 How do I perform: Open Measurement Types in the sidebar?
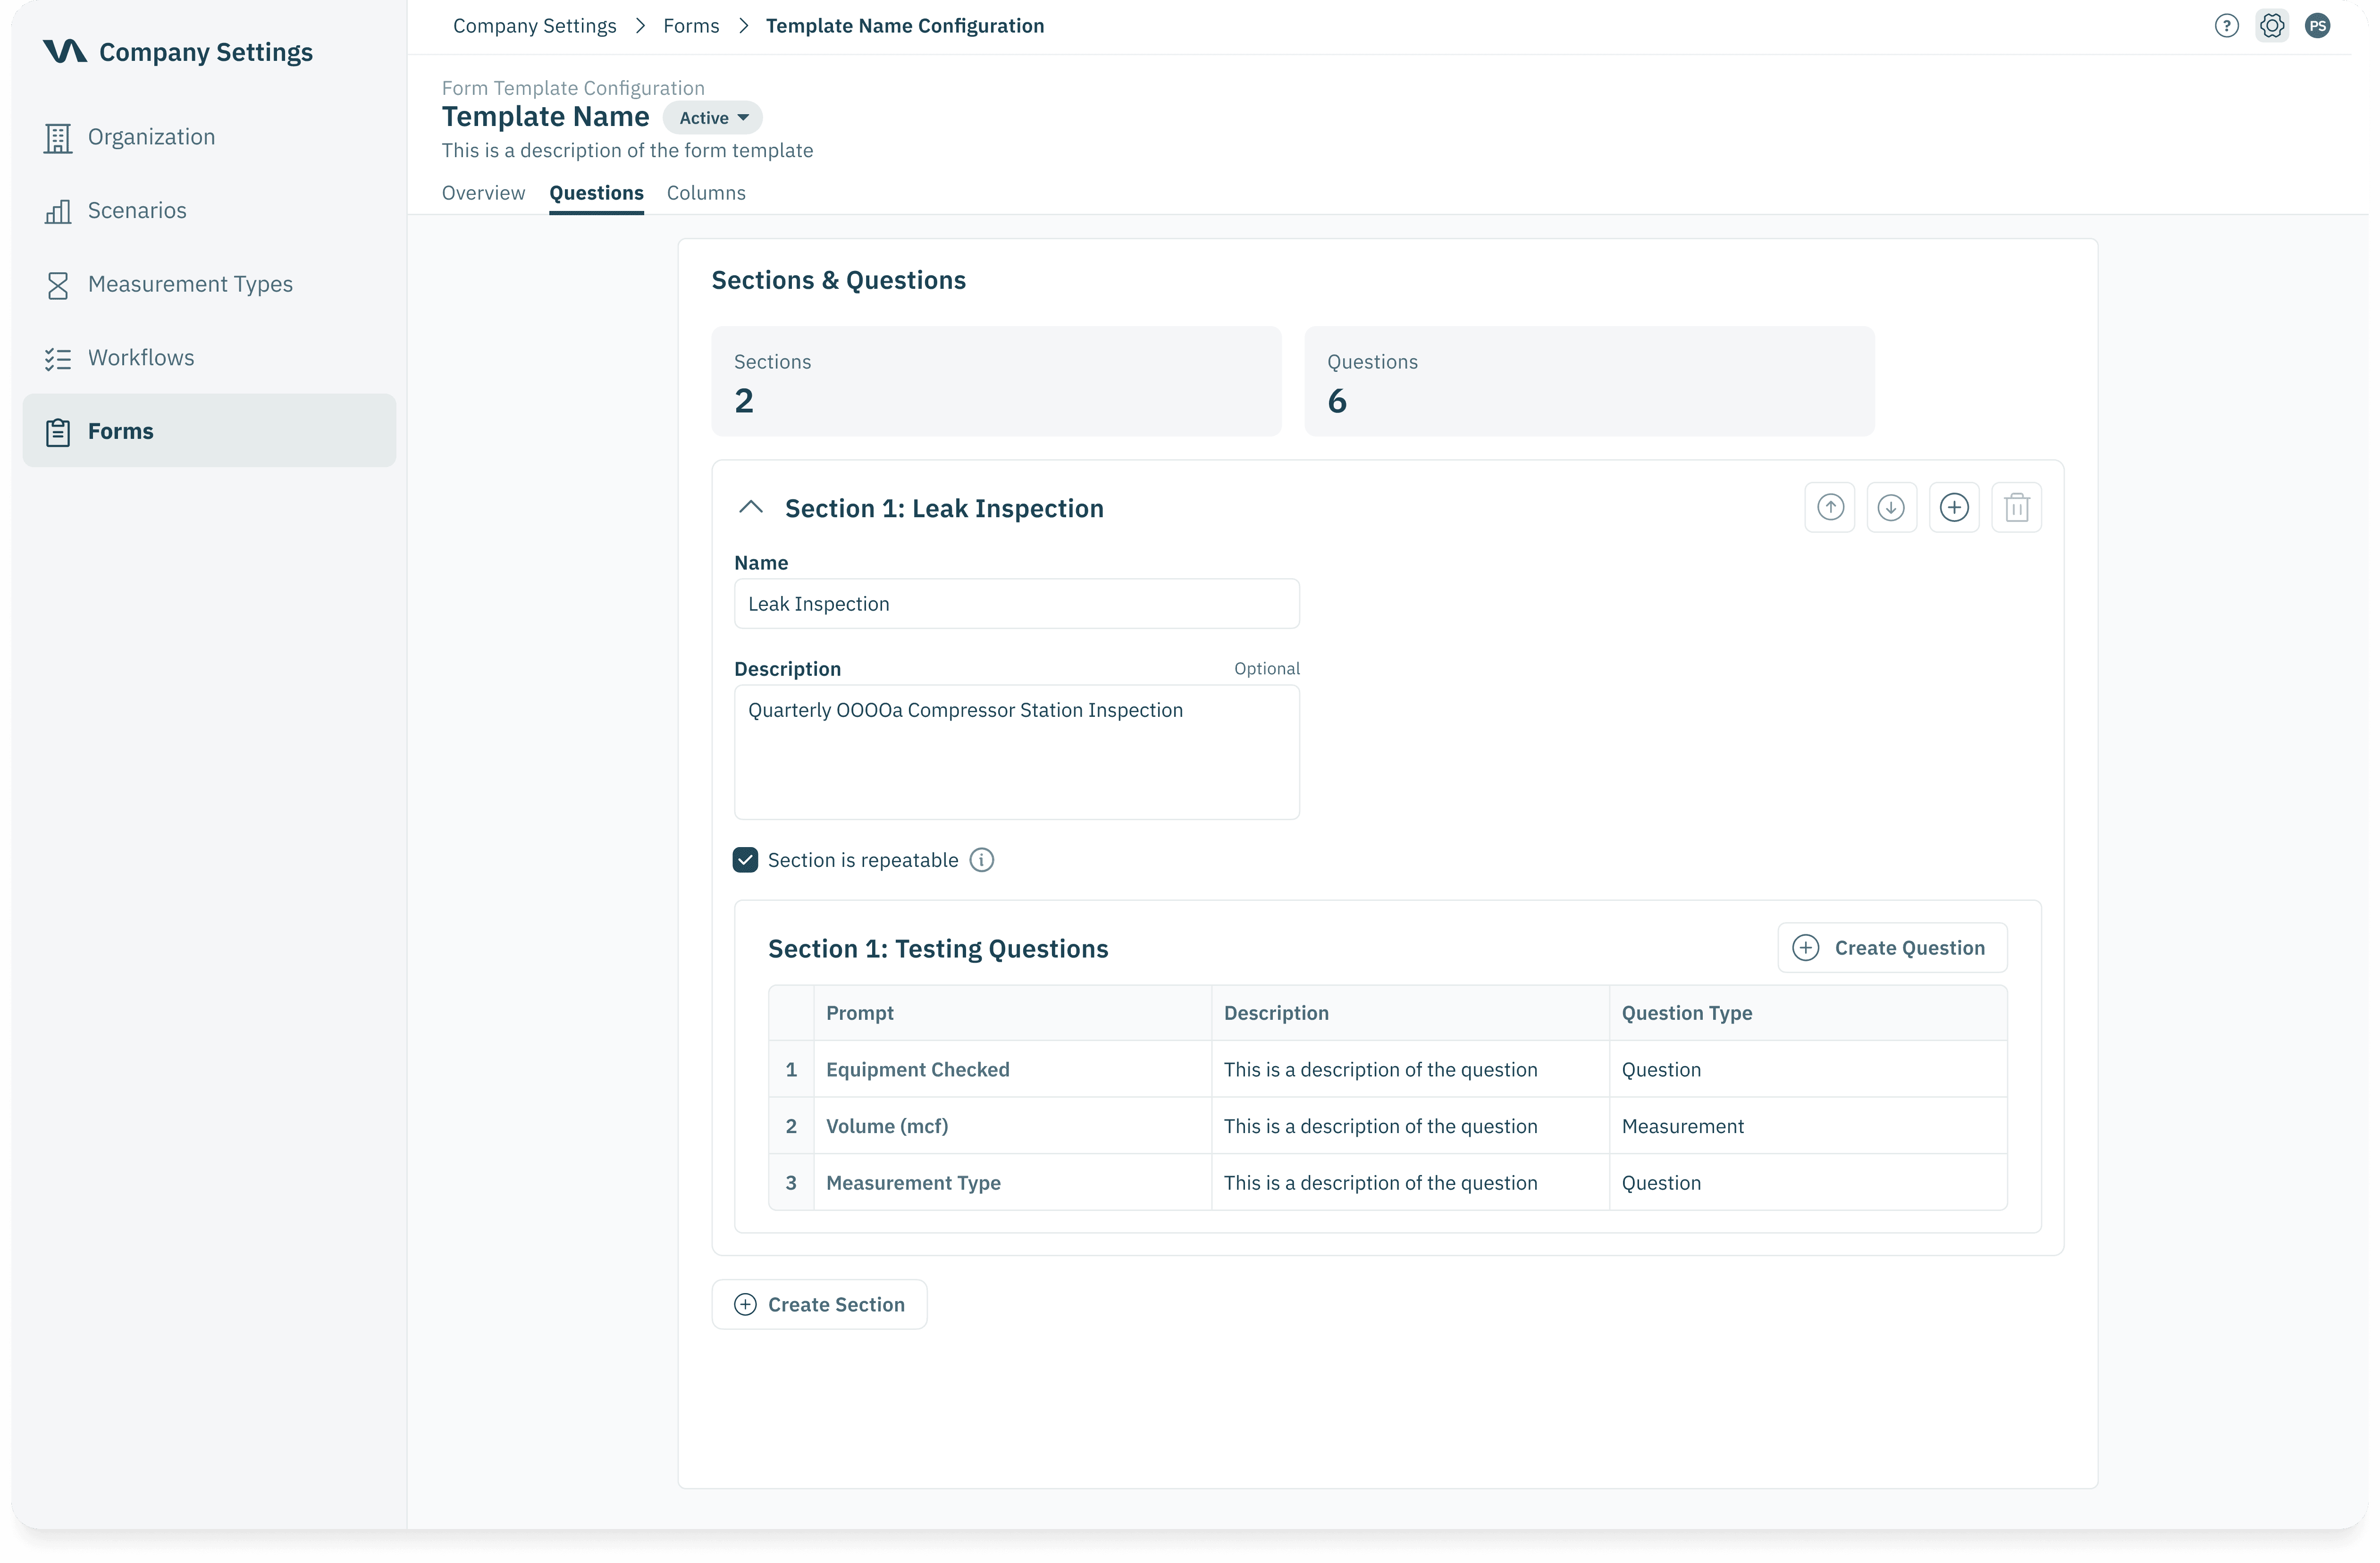pyautogui.click(x=190, y=284)
